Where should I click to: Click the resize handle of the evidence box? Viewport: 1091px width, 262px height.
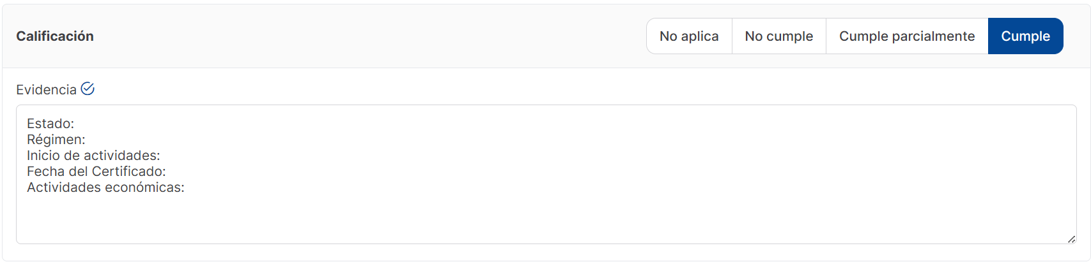(1071, 238)
